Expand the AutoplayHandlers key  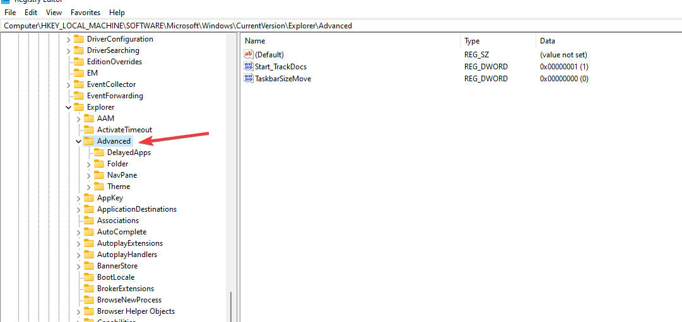point(78,255)
